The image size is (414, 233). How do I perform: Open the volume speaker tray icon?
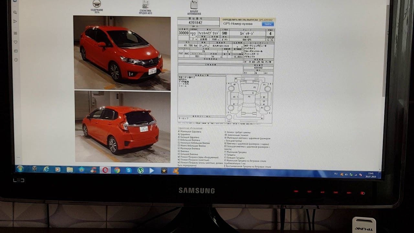click(x=346, y=174)
